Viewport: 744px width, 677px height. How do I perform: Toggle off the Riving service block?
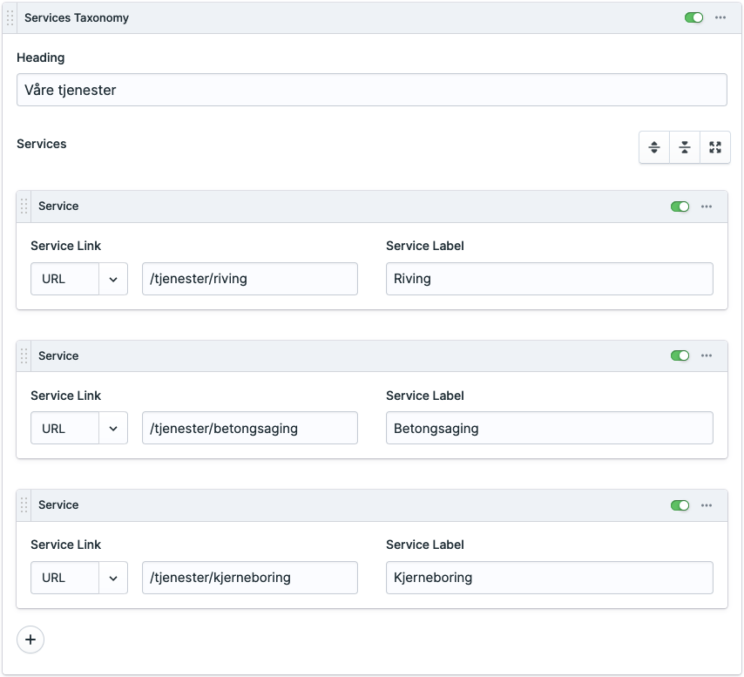[x=680, y=206]
